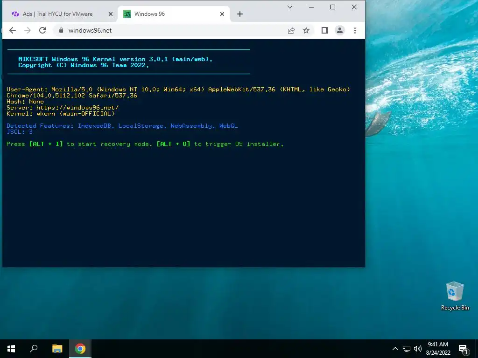Click the Windows 96 Kernel version line
The image size is (478, 358).
115,59
